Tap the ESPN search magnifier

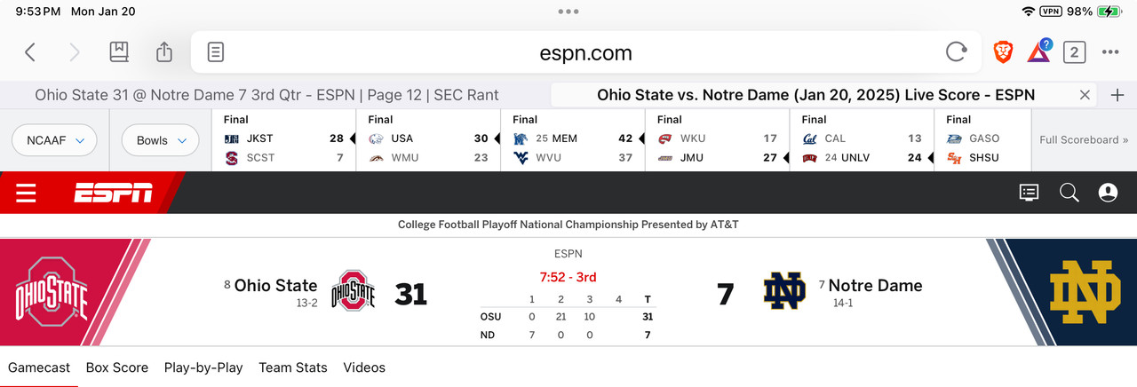tap(1069, 193)
